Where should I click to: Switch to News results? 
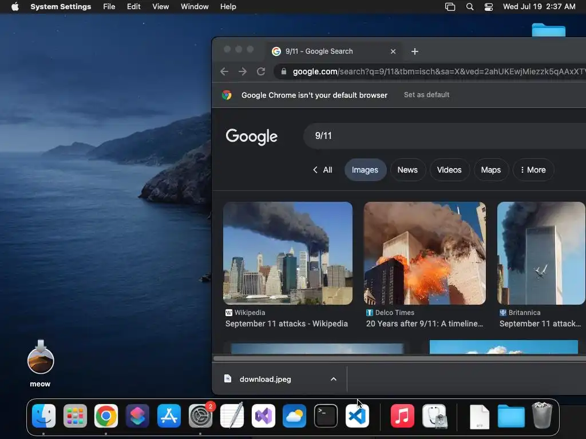[407, 170]
